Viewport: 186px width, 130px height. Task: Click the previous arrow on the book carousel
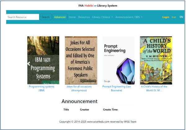(x=29, y=64)
